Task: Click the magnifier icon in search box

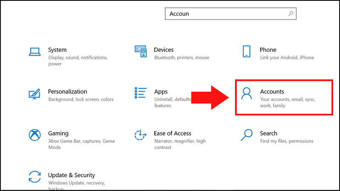Action: (x=291, y=14)
